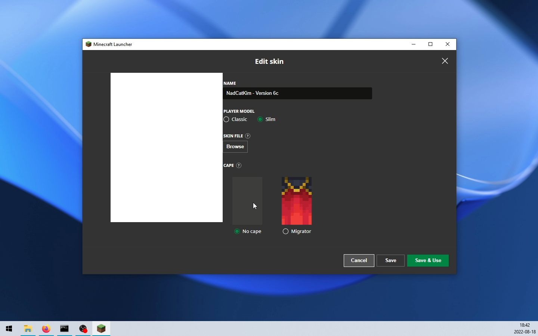The width and height of the screenshot is (538, 336).
Task: Click the skin preview area
Action: point(167,147)
